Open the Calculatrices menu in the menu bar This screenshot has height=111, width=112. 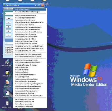8,9
